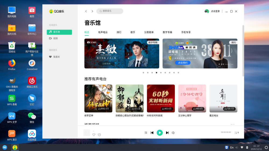Launch 网易云音乐 from the desktop
This screenshot has height=151, width=269.
click(x=32, y=82)
